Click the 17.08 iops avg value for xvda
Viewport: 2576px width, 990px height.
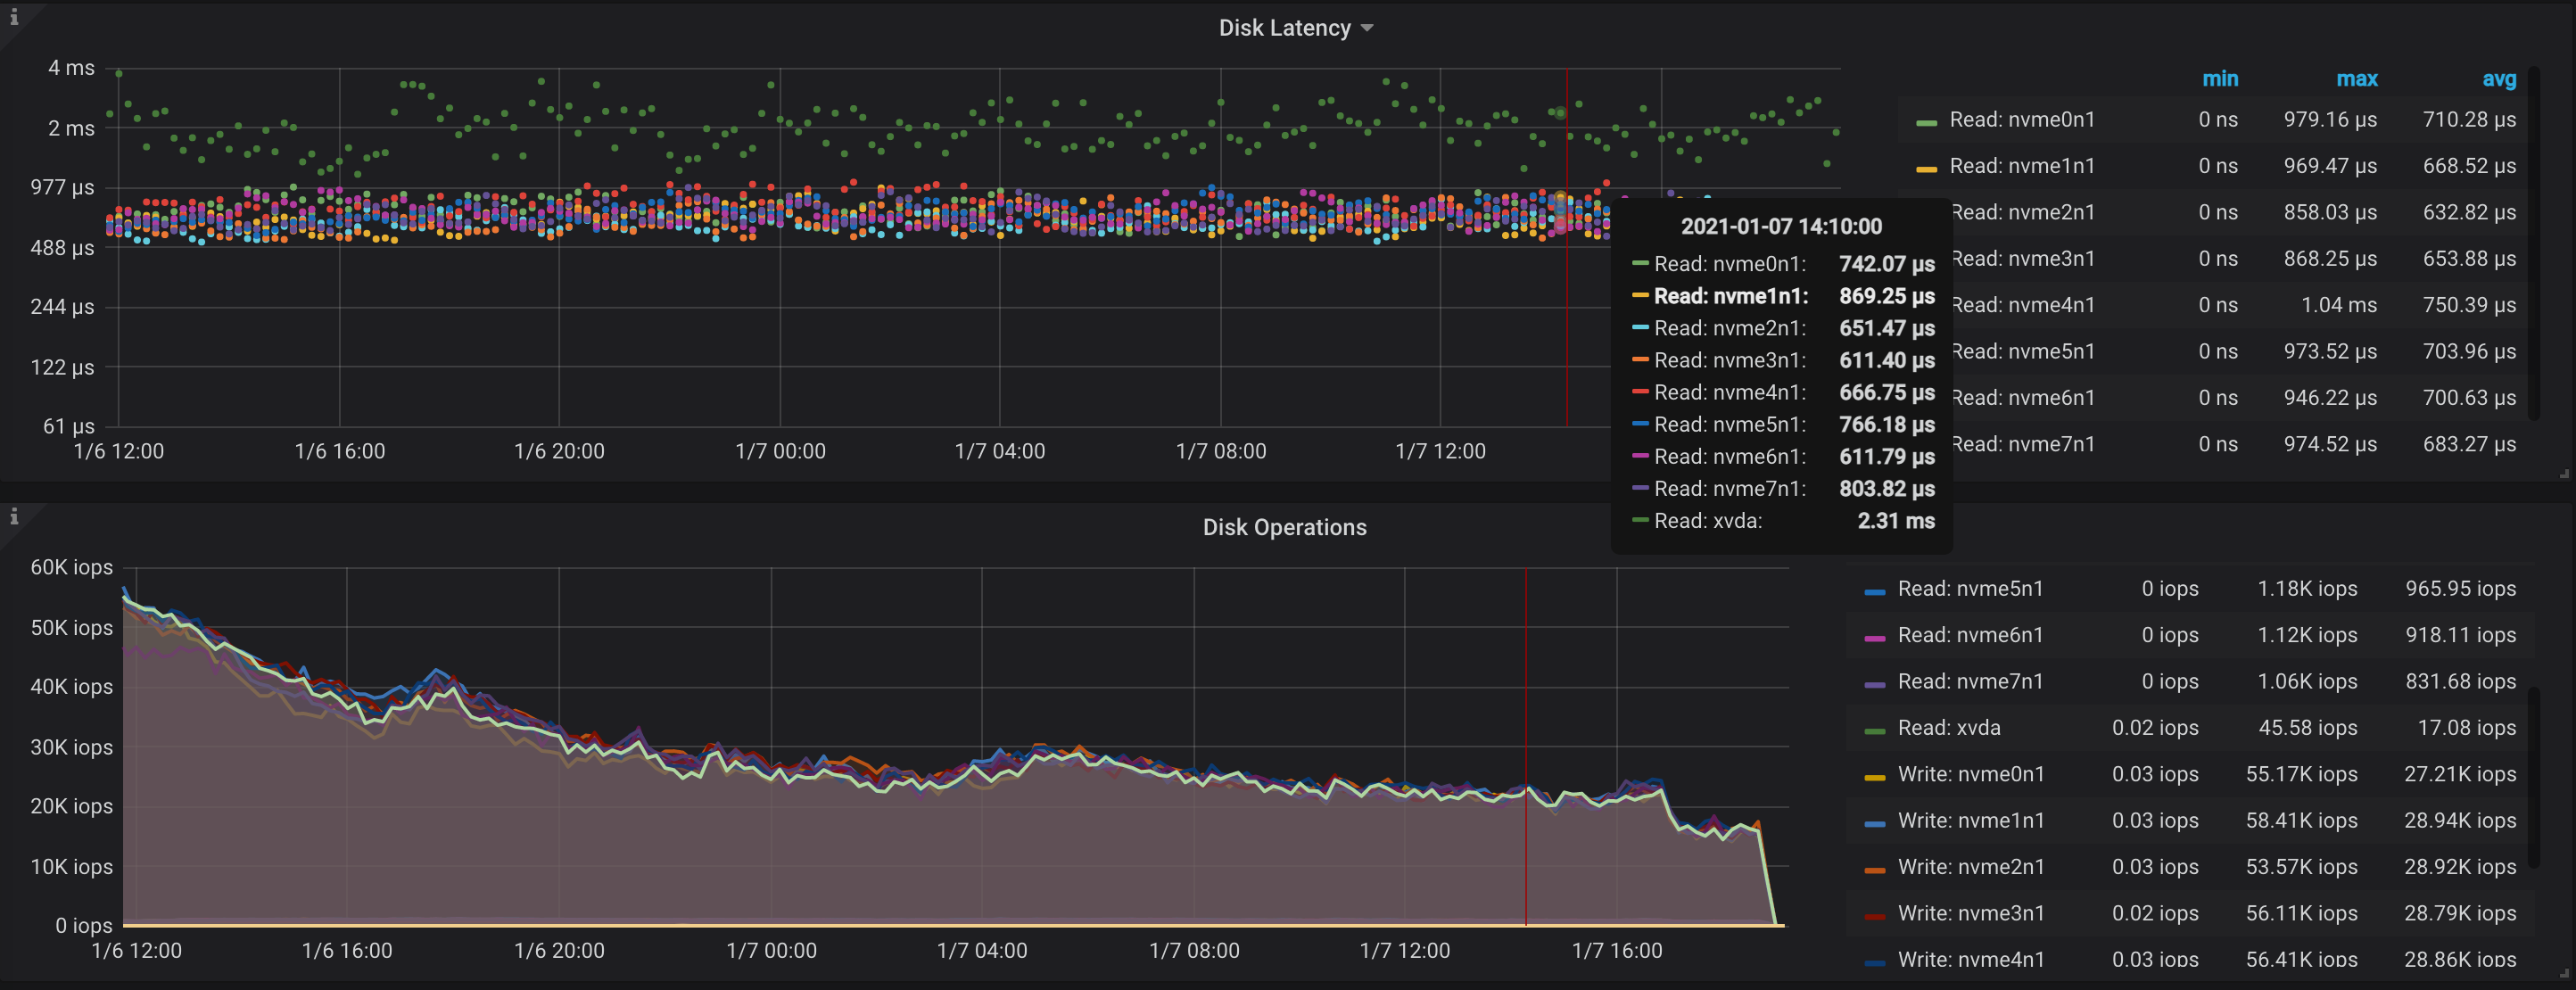[2466, 728]
